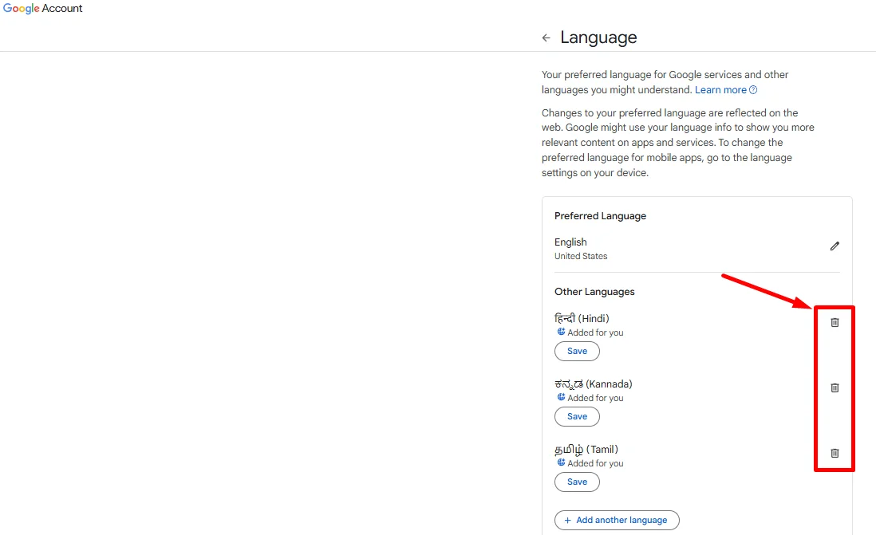This screenshot has width=876, height=535.
Task: Open the help icon beside Learn more
Action: coord(753,89)
